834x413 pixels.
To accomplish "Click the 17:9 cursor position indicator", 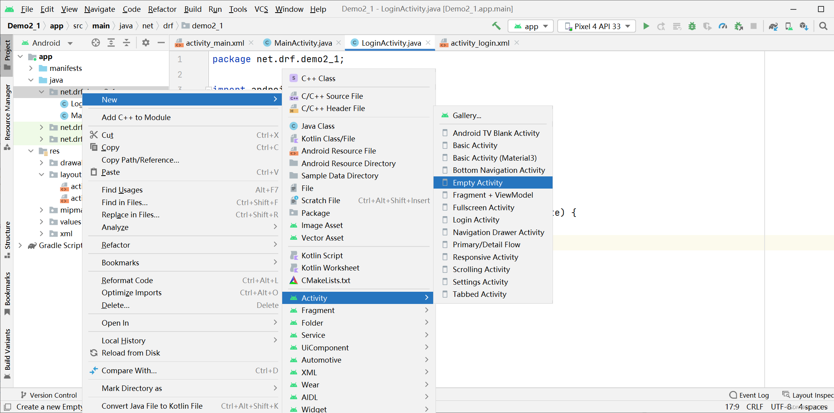I will 732,407.
